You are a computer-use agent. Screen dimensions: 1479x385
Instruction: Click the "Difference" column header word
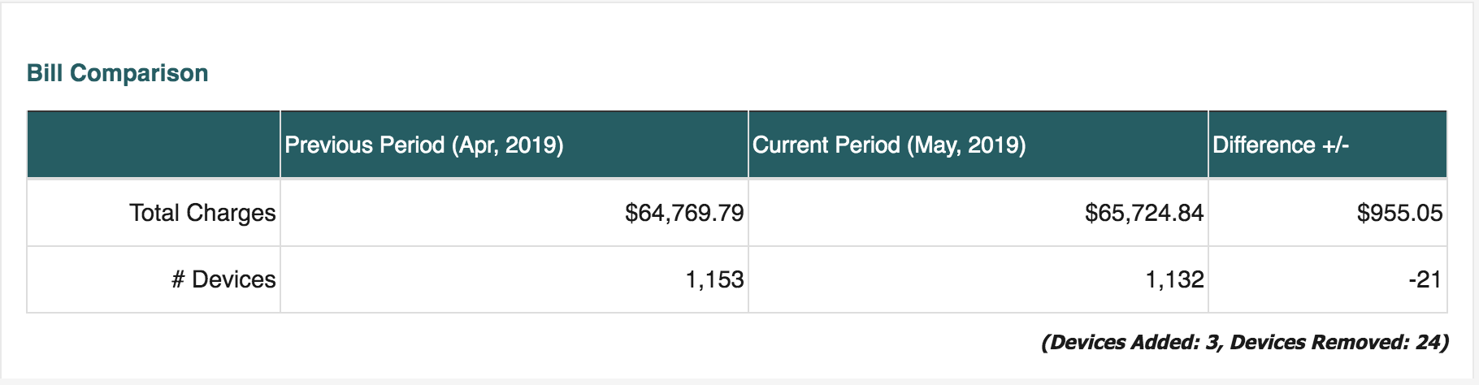point(1264,145)
